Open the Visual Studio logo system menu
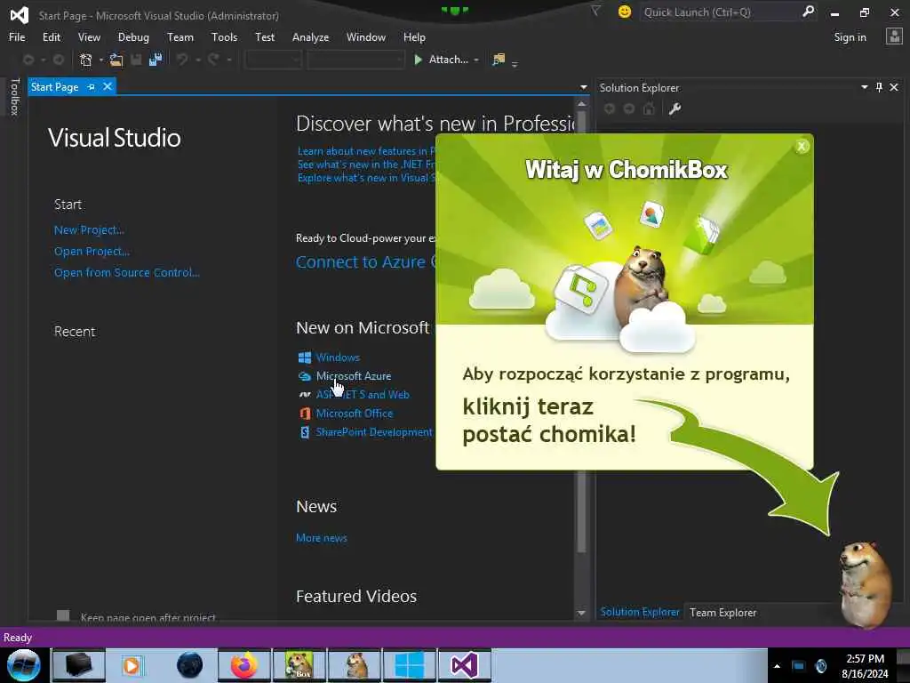The image size is (910, 683). pyautogui.click(x=20, y=14)
